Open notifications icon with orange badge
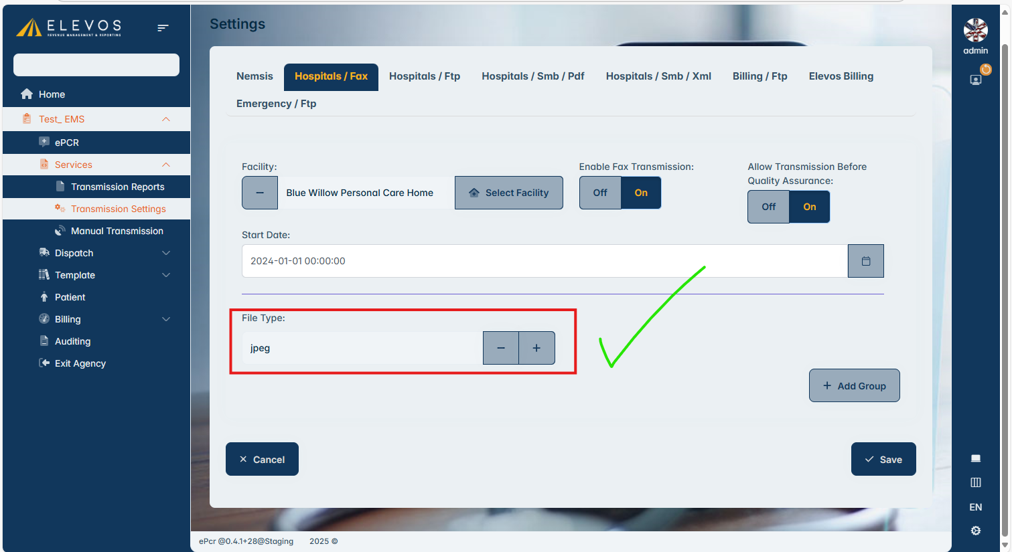The image size is (1012, 552). (x=977, y=79)
